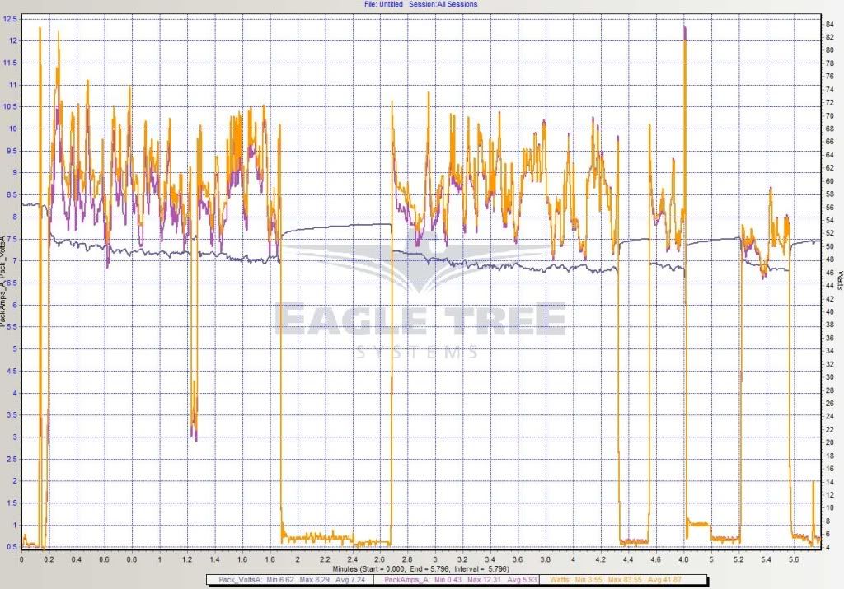844x589 pixels.
Task: Click the 84 tick on Watts axis
Action: (x=829, y=24)
